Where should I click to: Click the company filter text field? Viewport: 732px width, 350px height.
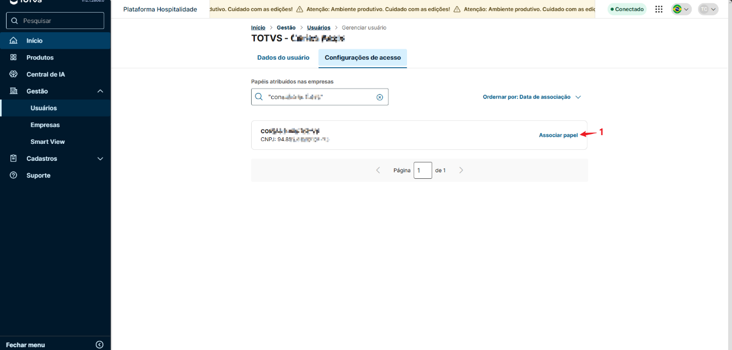320,97
